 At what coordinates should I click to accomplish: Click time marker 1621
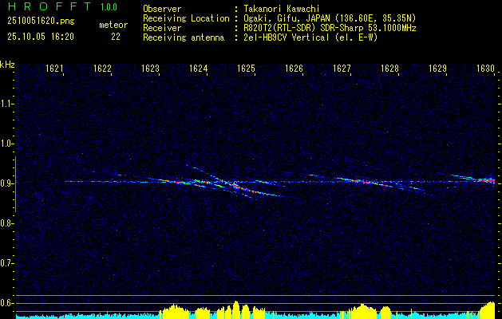54,69
